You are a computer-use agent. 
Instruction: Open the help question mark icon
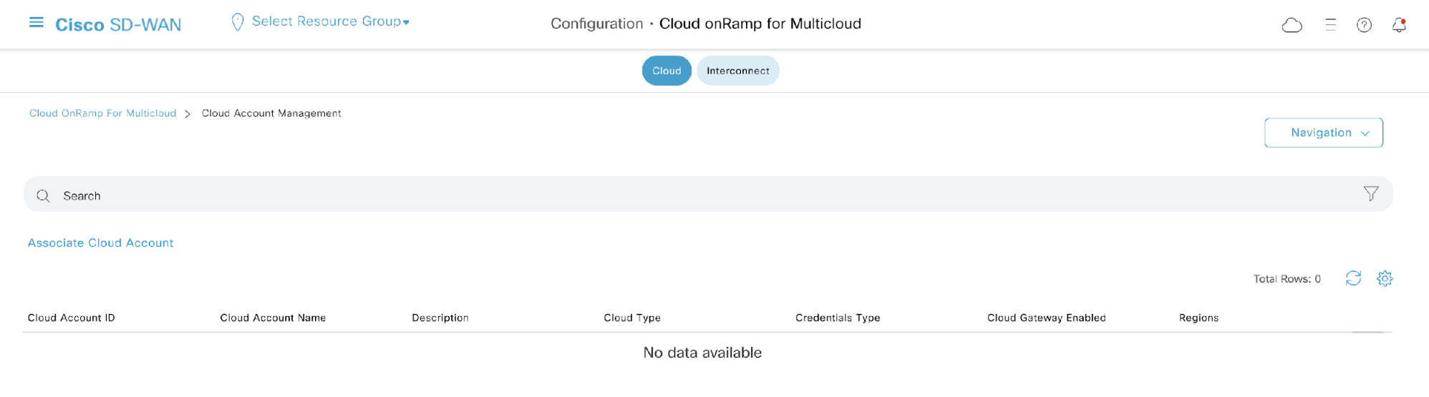(1364, 25)
